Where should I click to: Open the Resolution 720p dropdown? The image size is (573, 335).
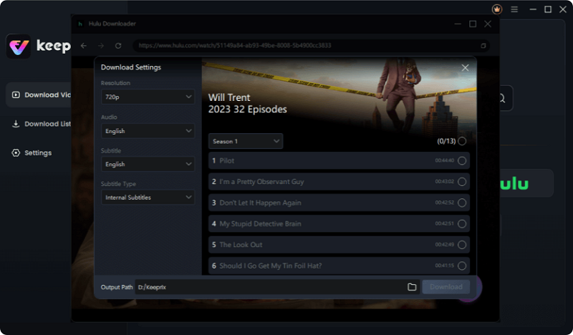coord(148,97)
